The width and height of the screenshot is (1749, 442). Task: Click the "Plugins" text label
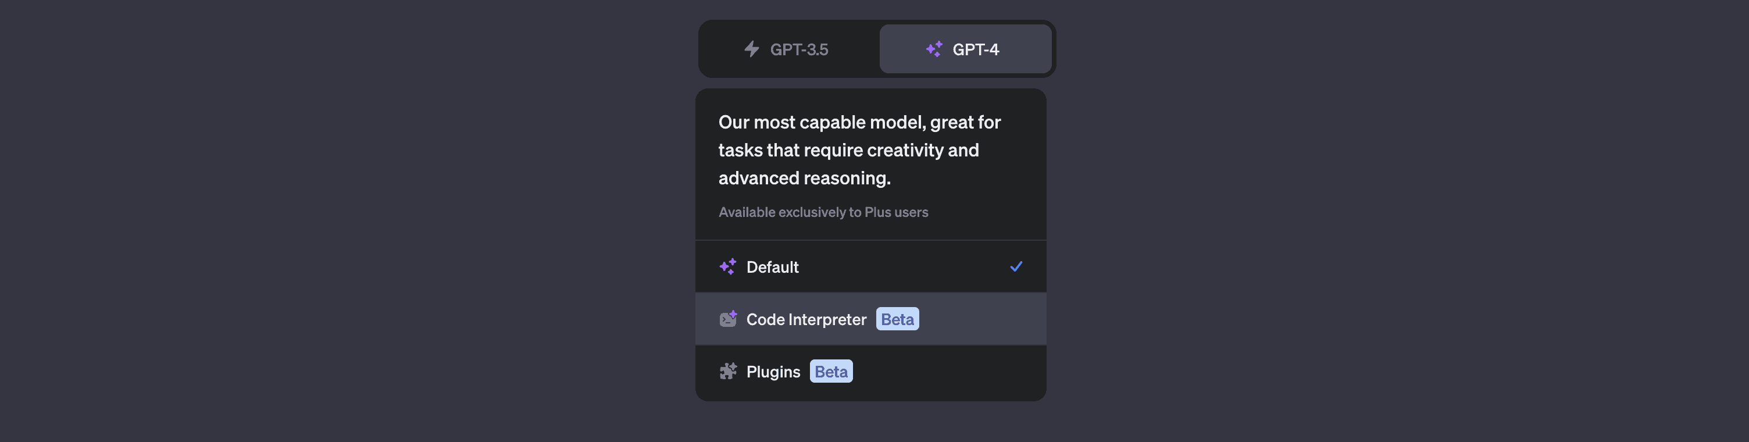pos(773,372)
